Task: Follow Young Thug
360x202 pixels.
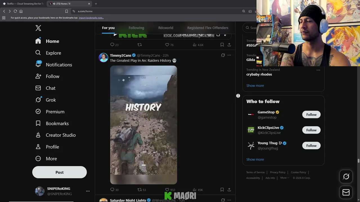Action: click(x=311, y=146)
